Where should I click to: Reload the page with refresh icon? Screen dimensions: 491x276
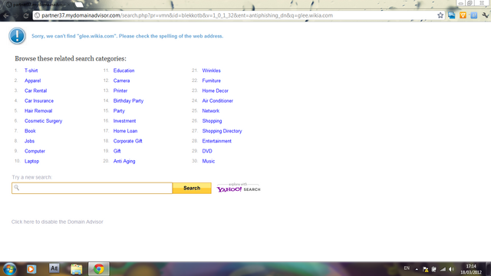tap(26, 15)
